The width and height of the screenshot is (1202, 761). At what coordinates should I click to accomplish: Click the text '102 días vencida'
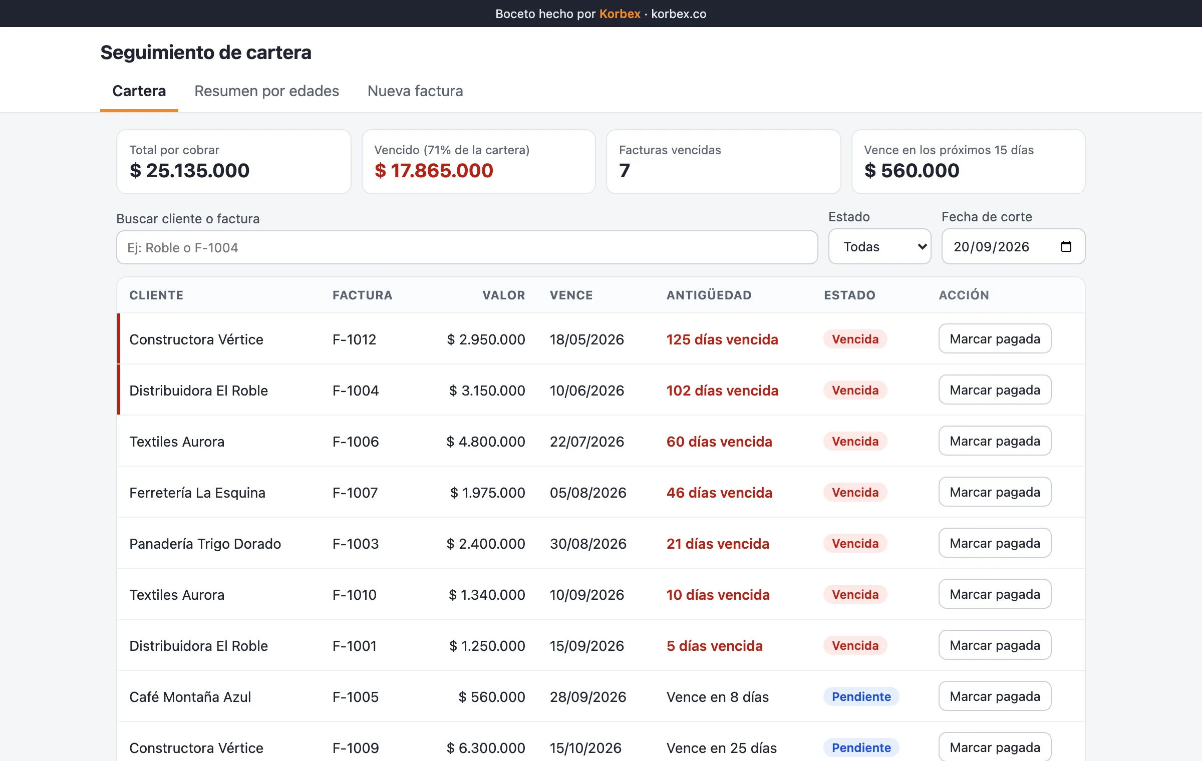pos(722,391)
